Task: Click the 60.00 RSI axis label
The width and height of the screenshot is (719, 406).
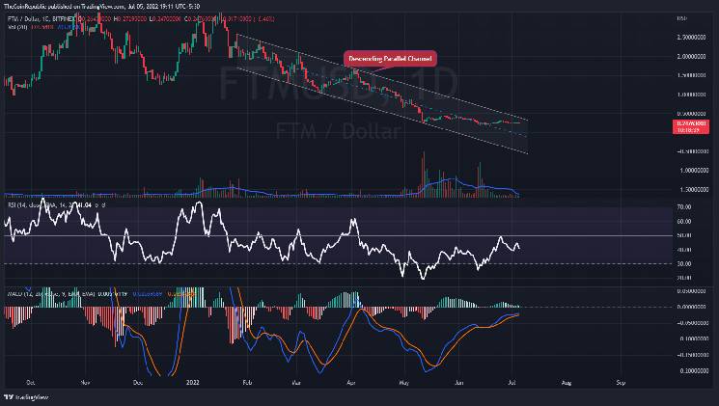Action: pyautogui.click(x=684, y=222)
